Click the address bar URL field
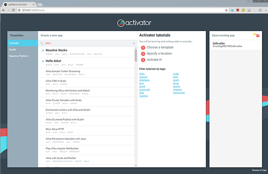 [x=122, y=10]
